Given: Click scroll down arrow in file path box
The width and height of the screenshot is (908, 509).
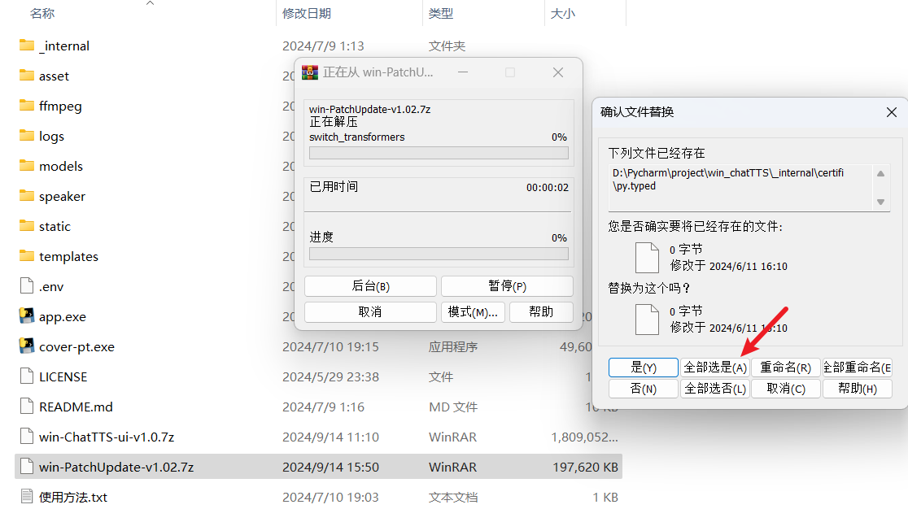Looking at the screenshot, I should click(x=881, y=202).
